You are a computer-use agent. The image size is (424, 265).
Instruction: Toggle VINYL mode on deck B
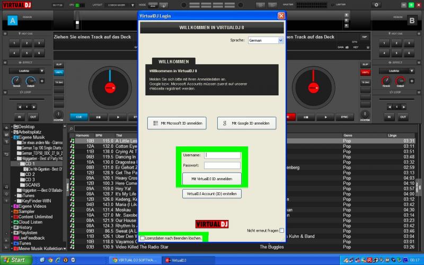pyautogui.click(x=364, y=72)
